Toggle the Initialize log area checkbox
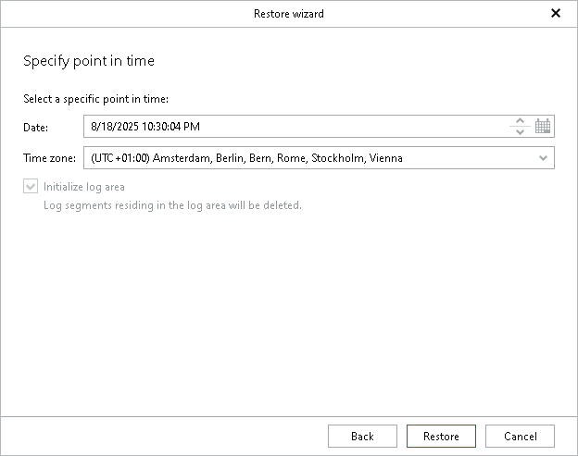 (x=31, y=187)
